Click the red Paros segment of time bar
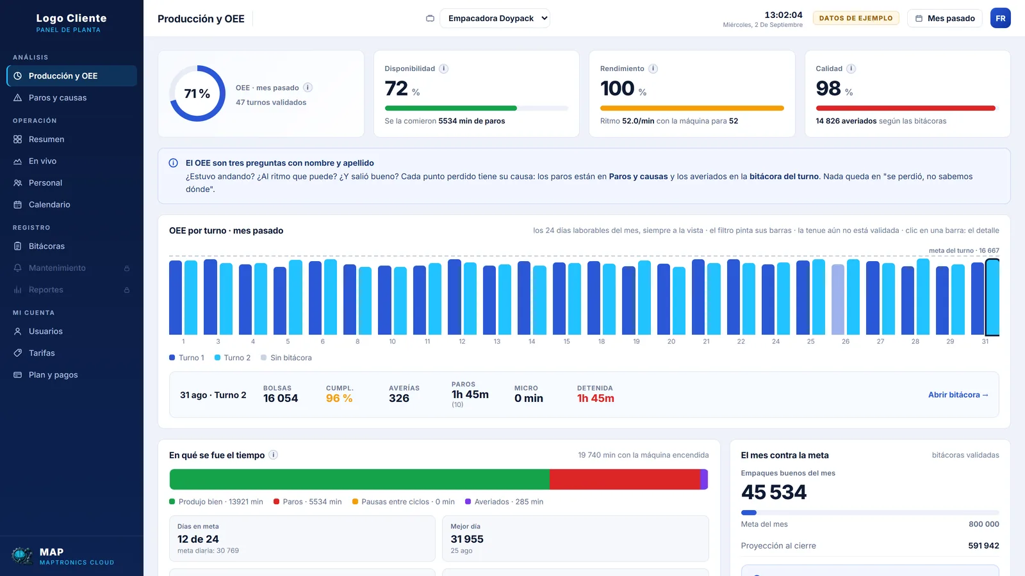The image size is (1025, 576). click(625, 479)
